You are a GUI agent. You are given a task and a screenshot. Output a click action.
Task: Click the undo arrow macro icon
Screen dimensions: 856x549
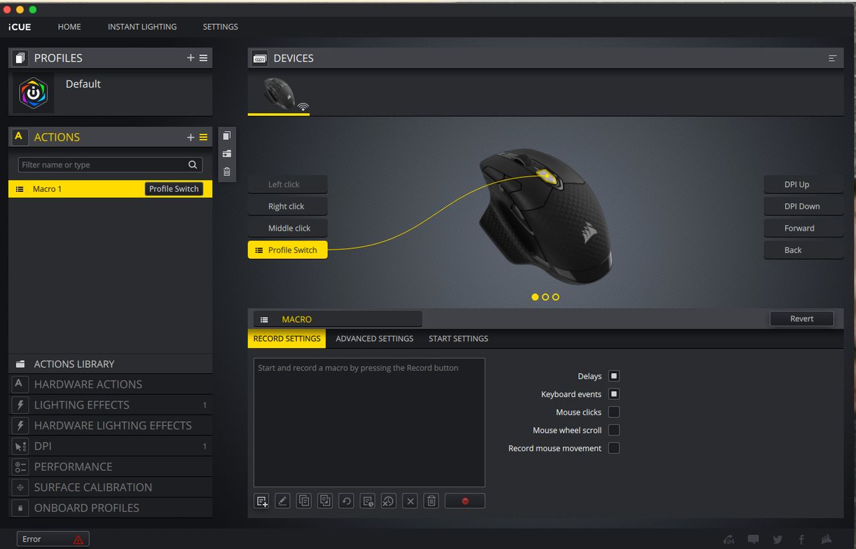coord(346,501)
